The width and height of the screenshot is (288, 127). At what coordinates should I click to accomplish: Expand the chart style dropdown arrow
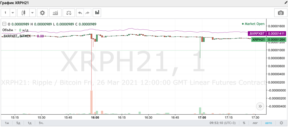(32, 13)
